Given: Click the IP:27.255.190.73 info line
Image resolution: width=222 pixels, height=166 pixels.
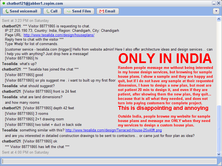Looking at the screenshot, I should click(x=62, y=31).
